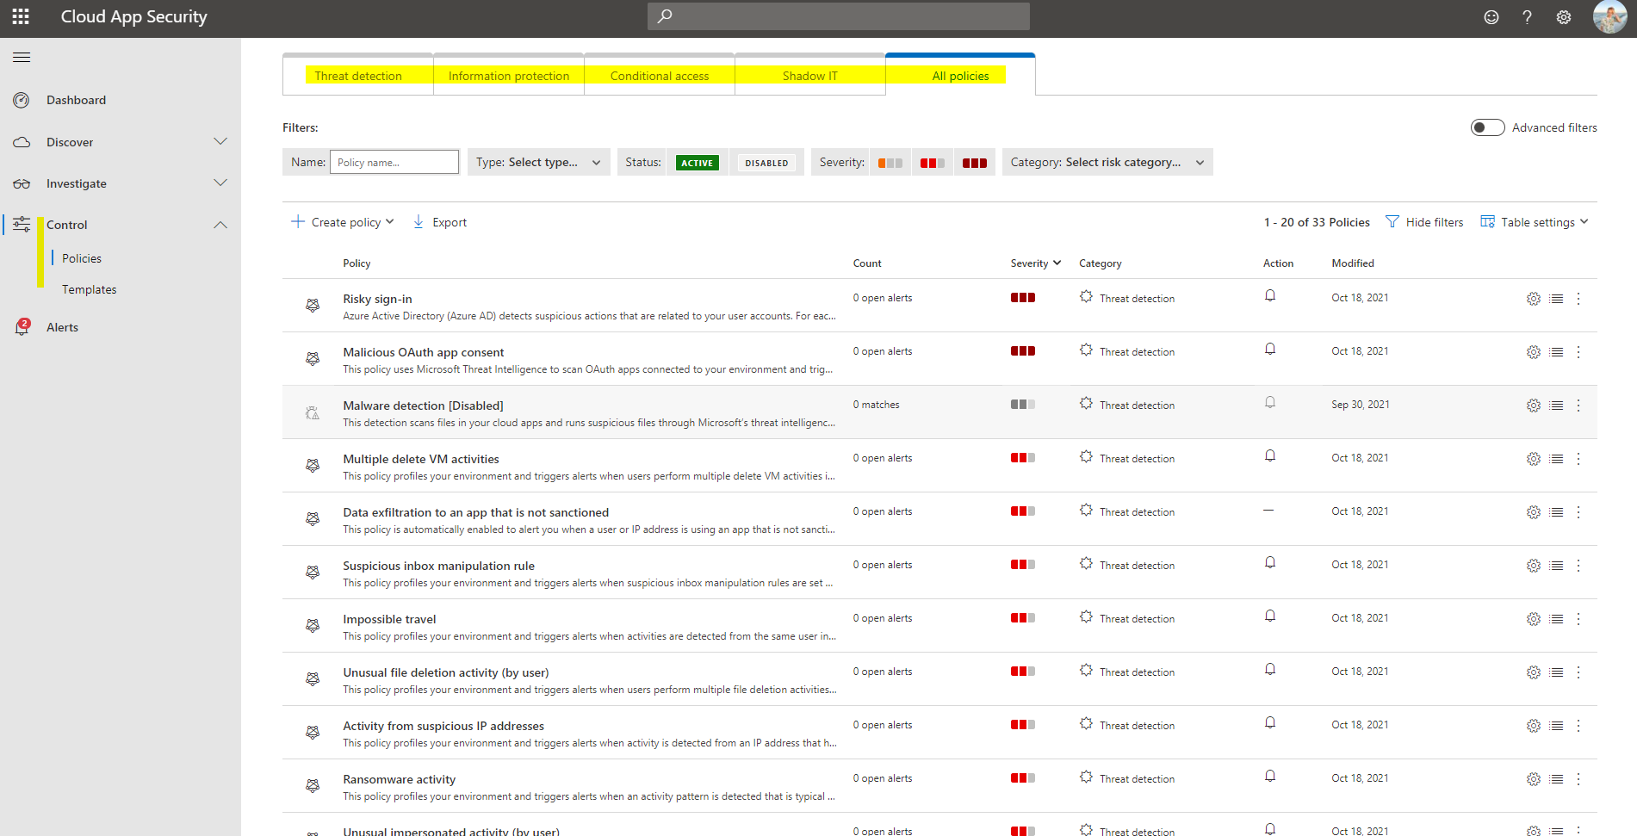Click policy type icon for Suspicious inbox manipulation rule
Image resolution: width=1637 pixels, height=836 pixels.
point(313,573)
